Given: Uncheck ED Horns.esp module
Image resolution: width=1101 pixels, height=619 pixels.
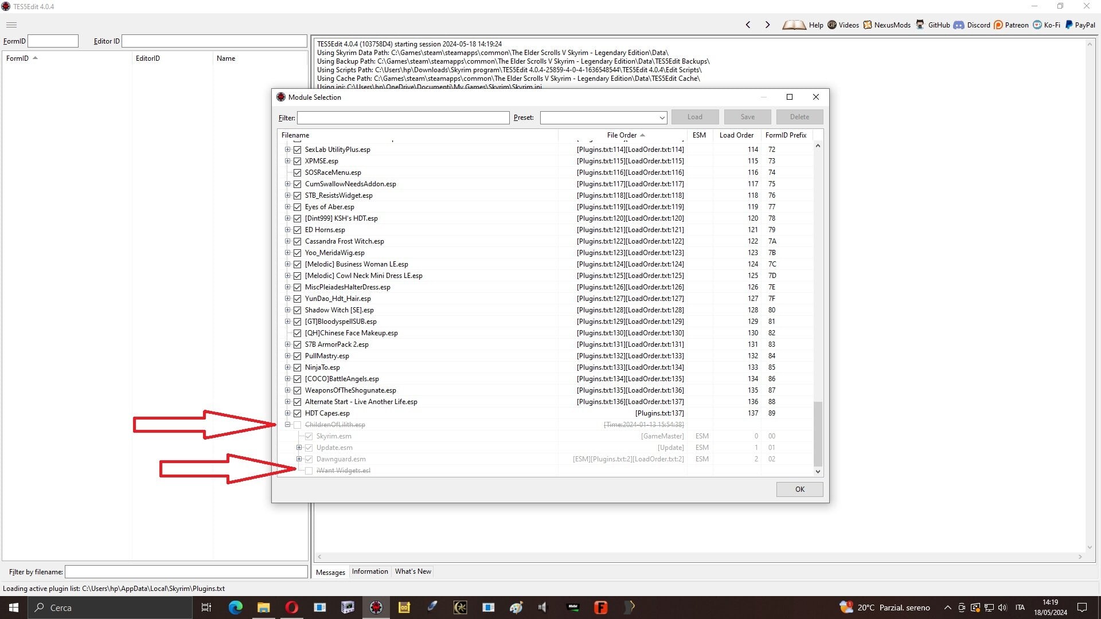Looking at the screenshot, I should coord(298,230).
